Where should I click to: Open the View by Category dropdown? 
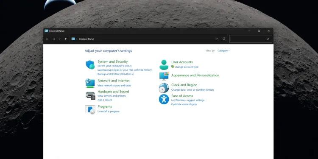223,51
